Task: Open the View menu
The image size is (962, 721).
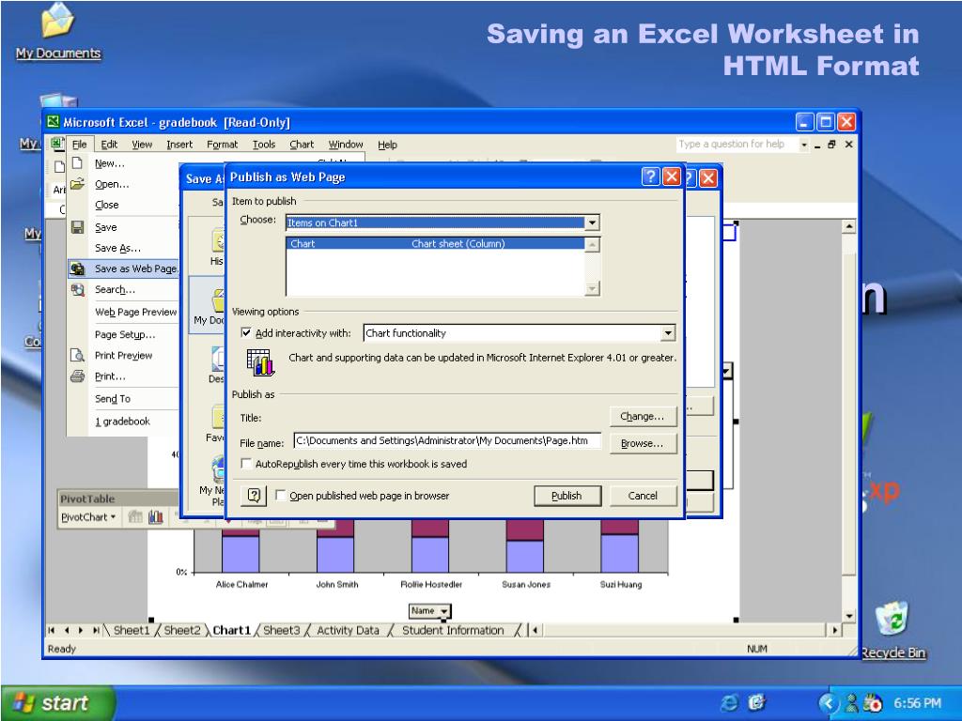Action: pyautogui.click(x=142, y=145)
